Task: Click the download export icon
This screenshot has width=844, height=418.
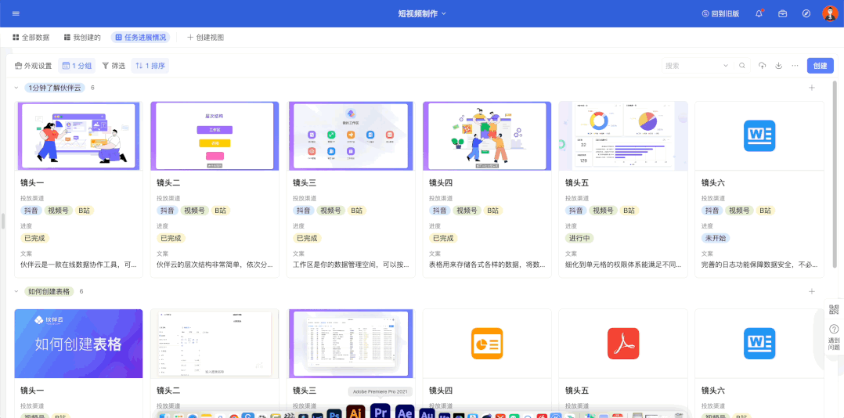Action: (x=779, y=66)
